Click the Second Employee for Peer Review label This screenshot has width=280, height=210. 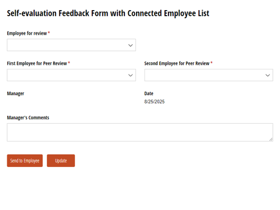pos(177,63)
